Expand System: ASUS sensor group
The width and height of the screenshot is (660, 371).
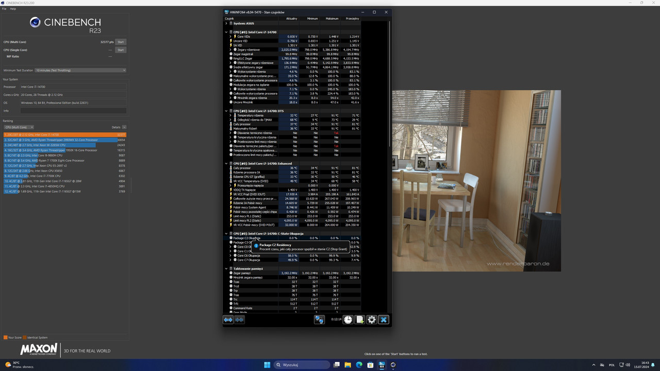(x=226, y=23)
